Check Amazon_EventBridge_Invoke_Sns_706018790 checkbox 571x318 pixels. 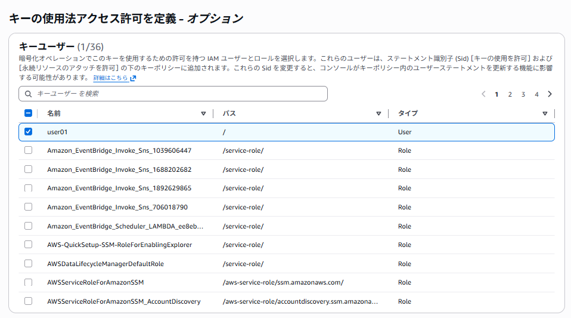click(x=28, y=207)
